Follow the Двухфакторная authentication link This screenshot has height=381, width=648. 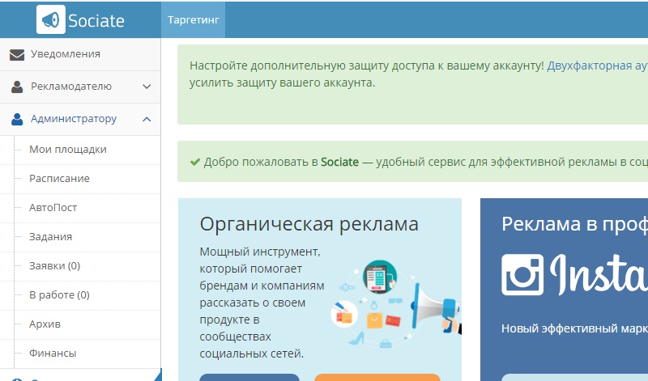pos(597,66)
